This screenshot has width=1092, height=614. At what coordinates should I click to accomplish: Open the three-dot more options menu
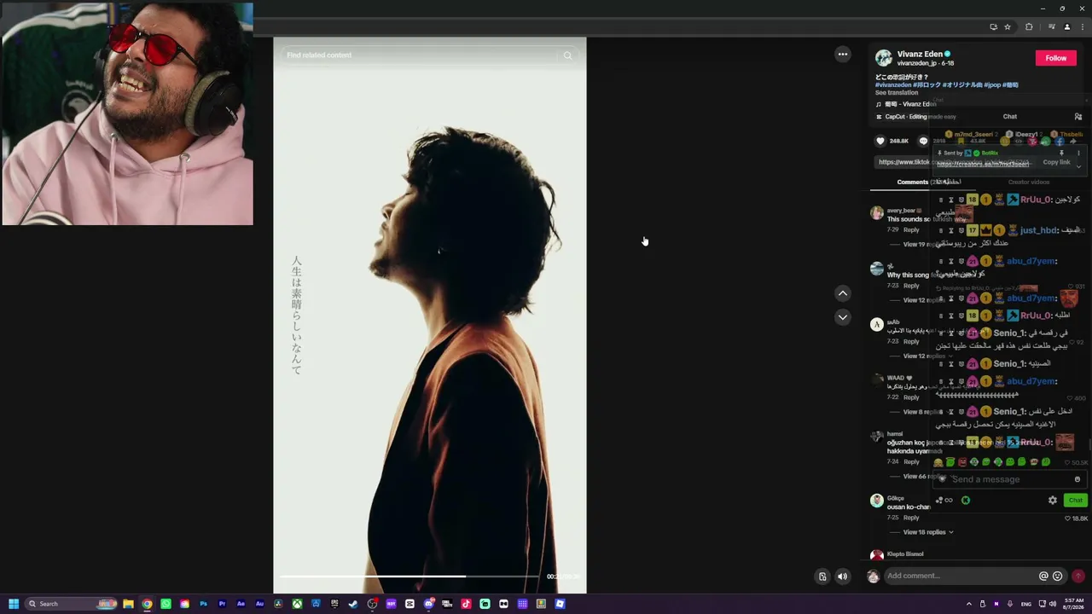click(843, 55)
